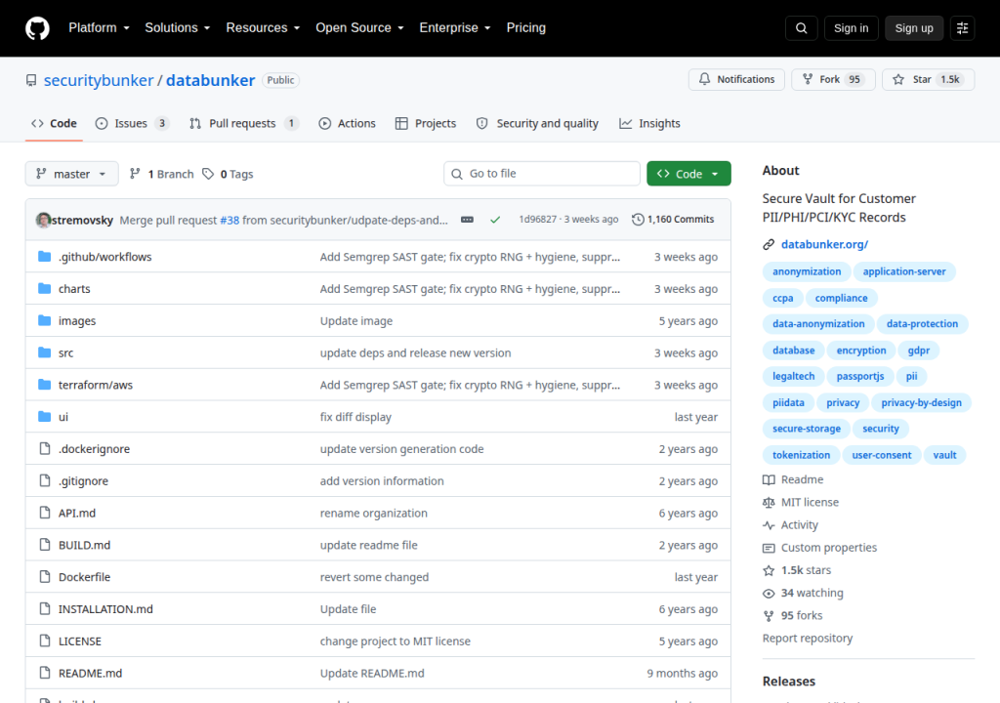Fork the databunker repository
Screen dimensions: 1000x703
click(x=833, y=79)
